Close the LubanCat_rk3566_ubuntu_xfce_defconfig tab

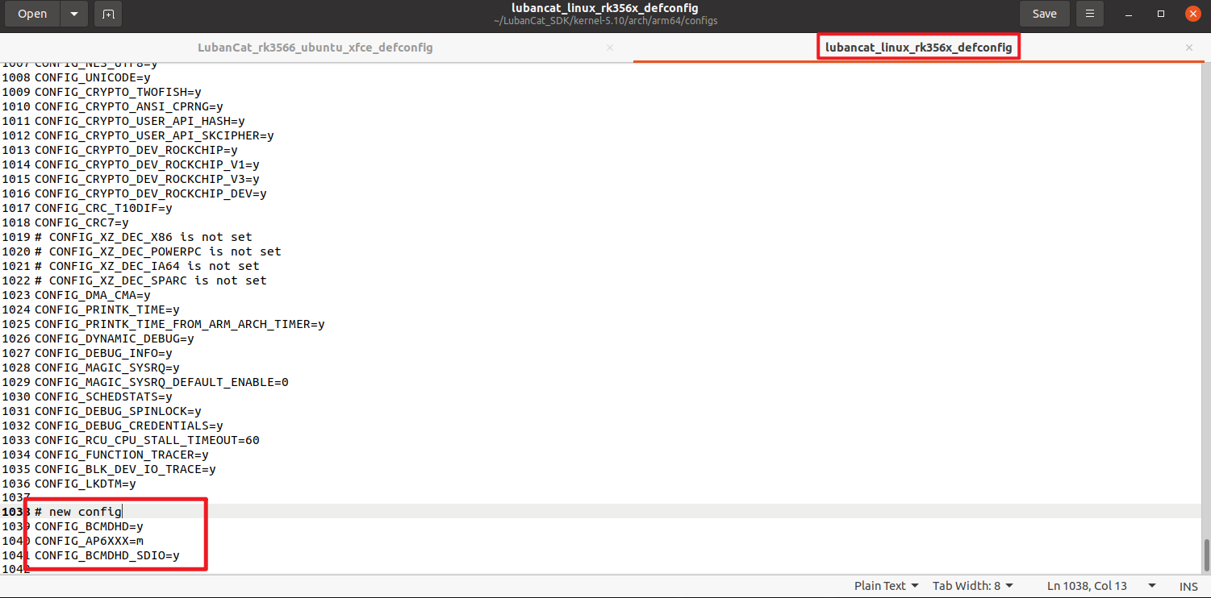(610, 48)
